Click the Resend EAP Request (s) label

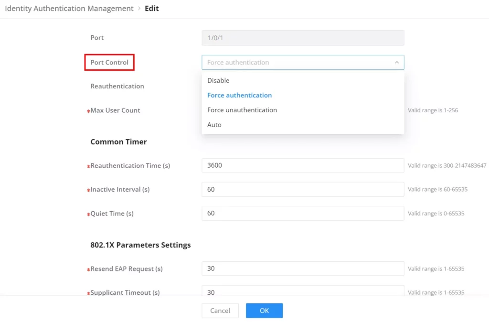click(126, 268)
